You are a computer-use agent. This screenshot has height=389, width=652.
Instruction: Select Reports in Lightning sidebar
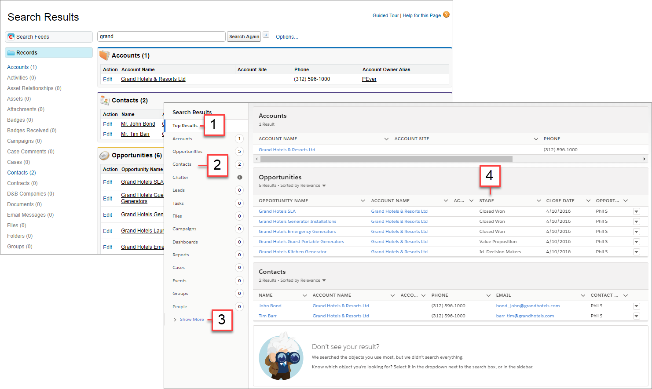[x=180, y=255]
